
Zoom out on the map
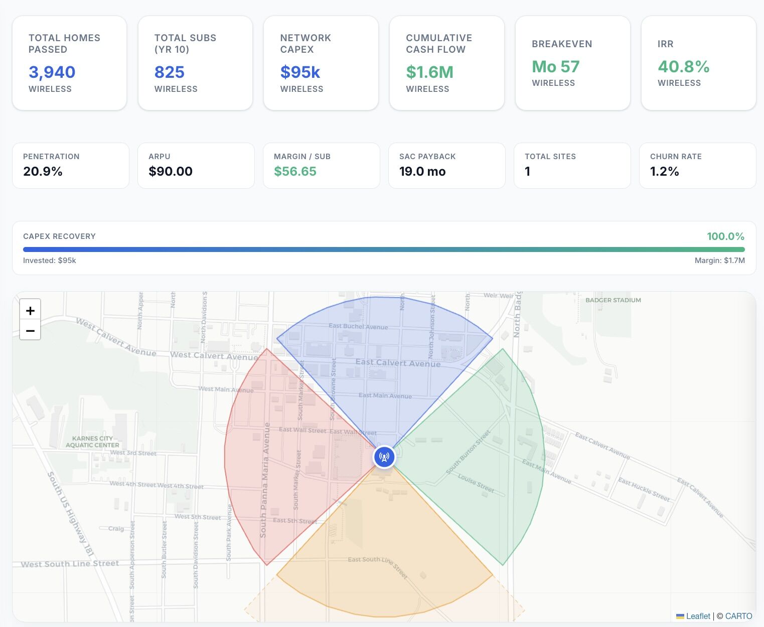point(30,330)
